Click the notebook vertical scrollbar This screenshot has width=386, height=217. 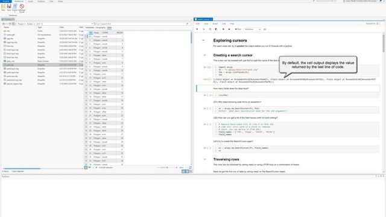384,43
